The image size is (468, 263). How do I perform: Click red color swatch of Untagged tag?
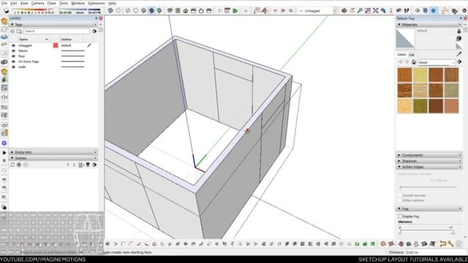(56, 45)
